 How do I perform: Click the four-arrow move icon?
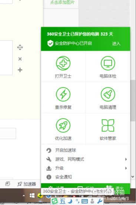(20, 47)
